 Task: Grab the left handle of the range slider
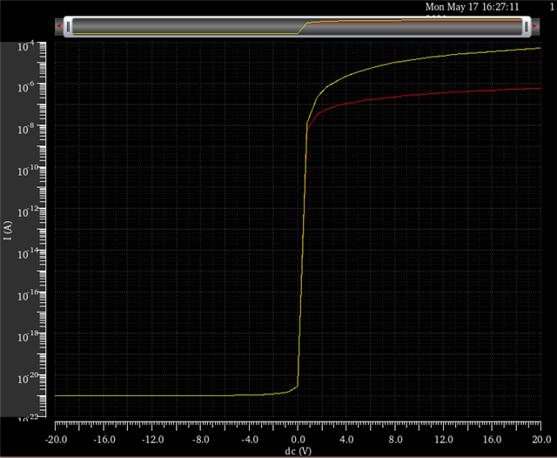click(x=68, y=27)
